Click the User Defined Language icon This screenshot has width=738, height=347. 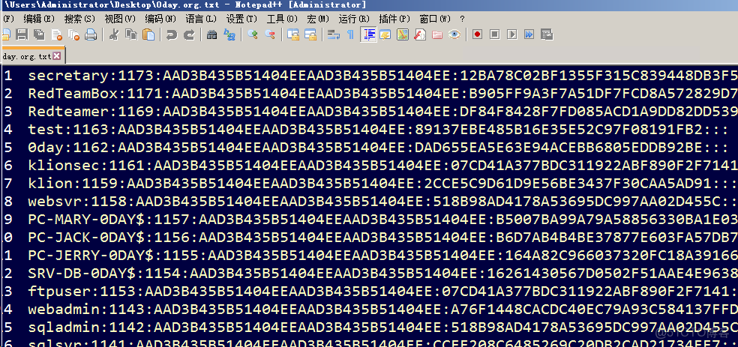[385, 34]
